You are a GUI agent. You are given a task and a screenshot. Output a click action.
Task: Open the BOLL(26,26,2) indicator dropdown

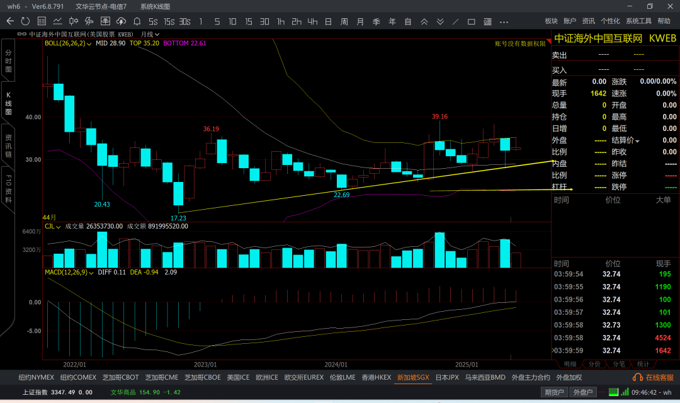(68, 43)
